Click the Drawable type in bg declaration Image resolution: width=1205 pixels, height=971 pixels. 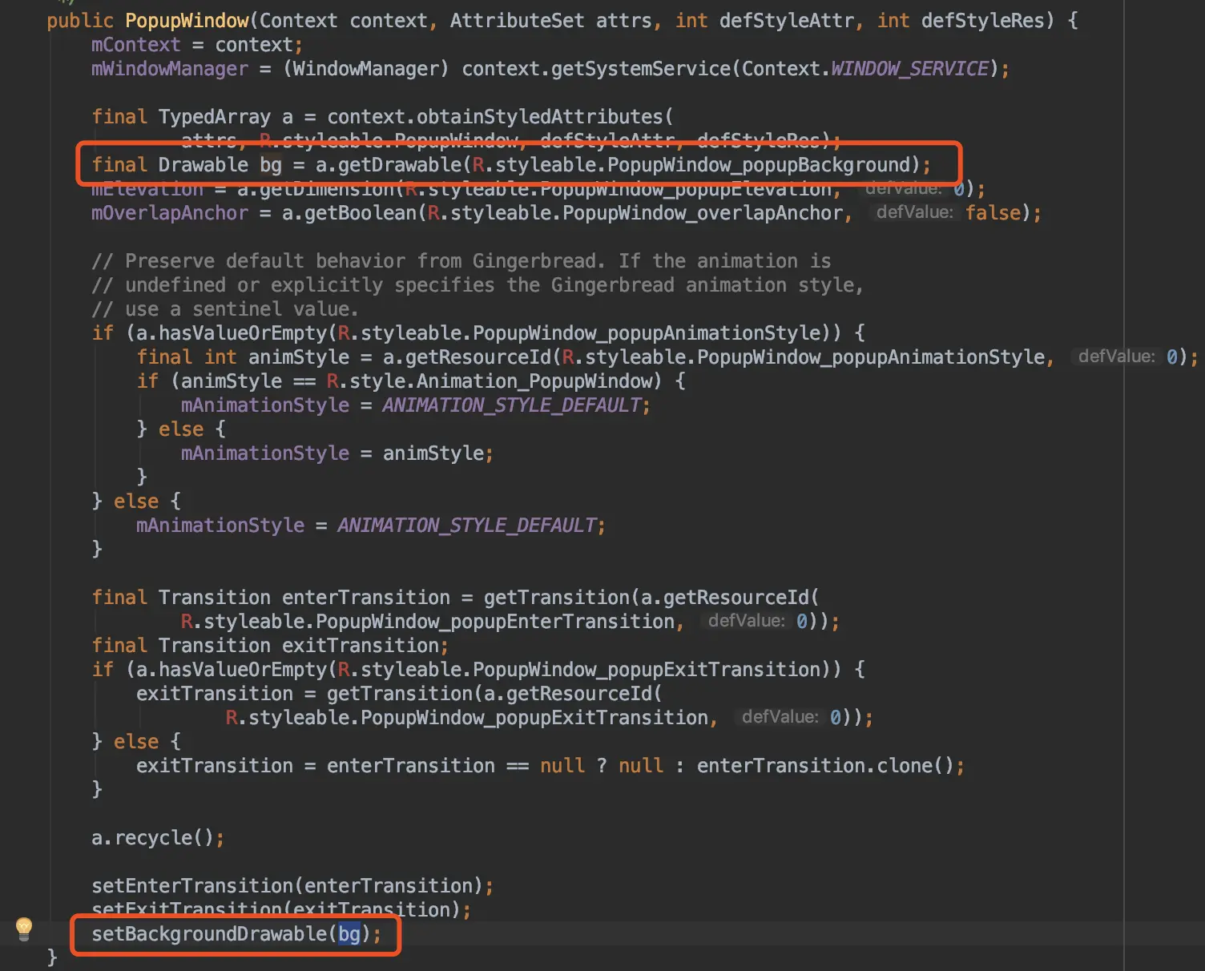point(204,164)
